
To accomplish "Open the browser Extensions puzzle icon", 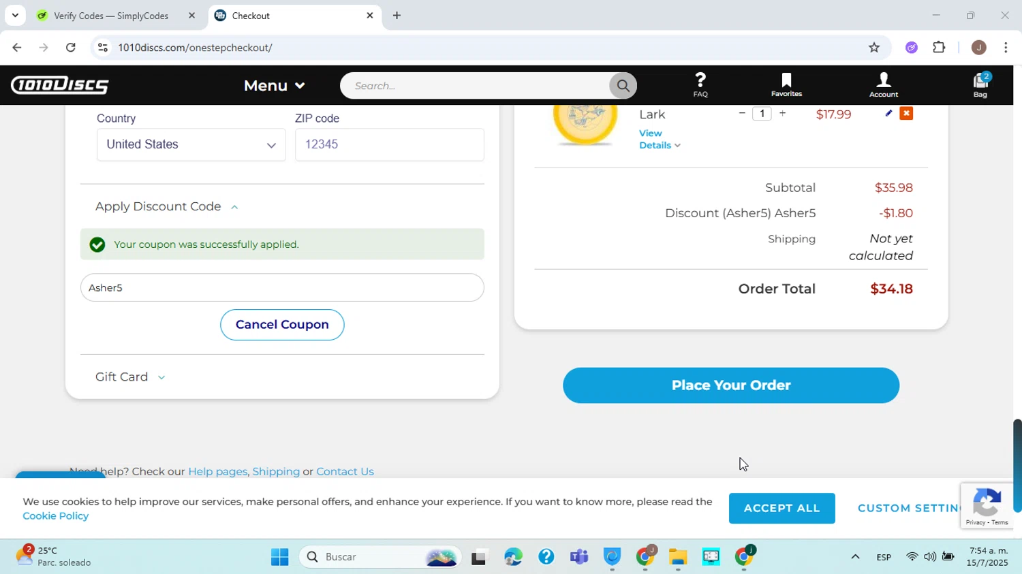I will tap(940, 47).
